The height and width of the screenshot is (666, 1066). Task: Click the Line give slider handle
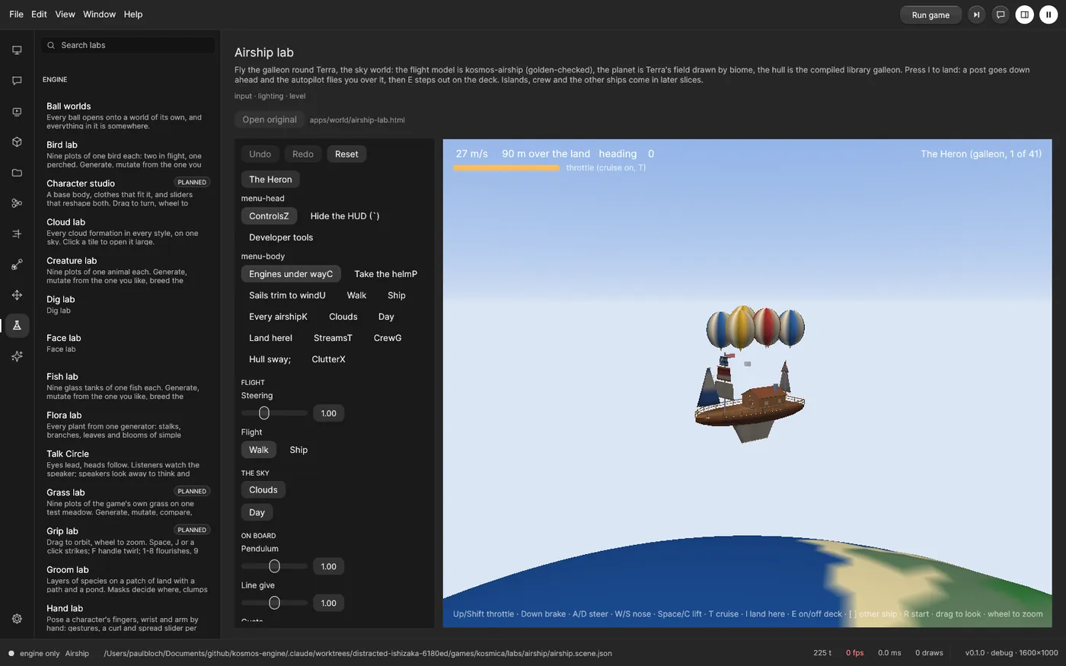pyautogui.click(x=274, y=603)
